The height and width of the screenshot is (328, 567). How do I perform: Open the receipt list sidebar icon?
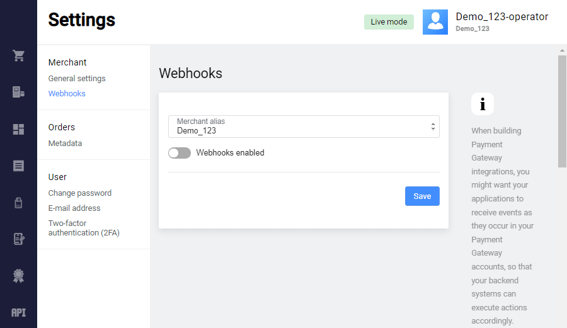pos(18,166)
